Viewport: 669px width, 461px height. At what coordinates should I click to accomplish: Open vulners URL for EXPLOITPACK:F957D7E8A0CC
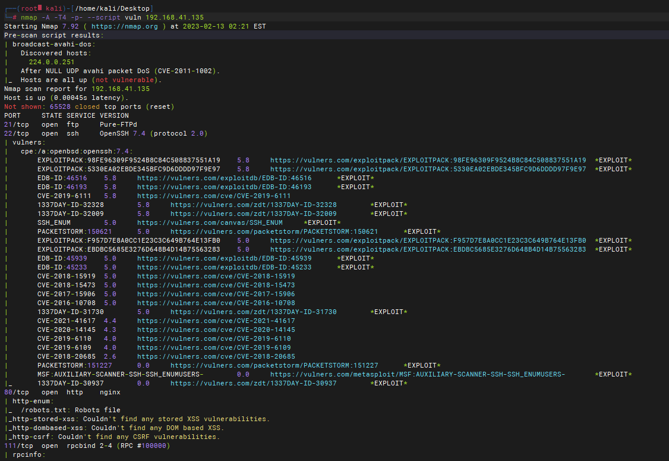[x=428, y=240]
